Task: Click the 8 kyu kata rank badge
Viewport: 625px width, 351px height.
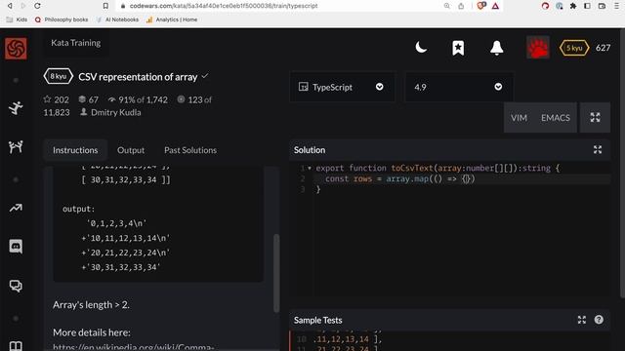Action: 59,76
